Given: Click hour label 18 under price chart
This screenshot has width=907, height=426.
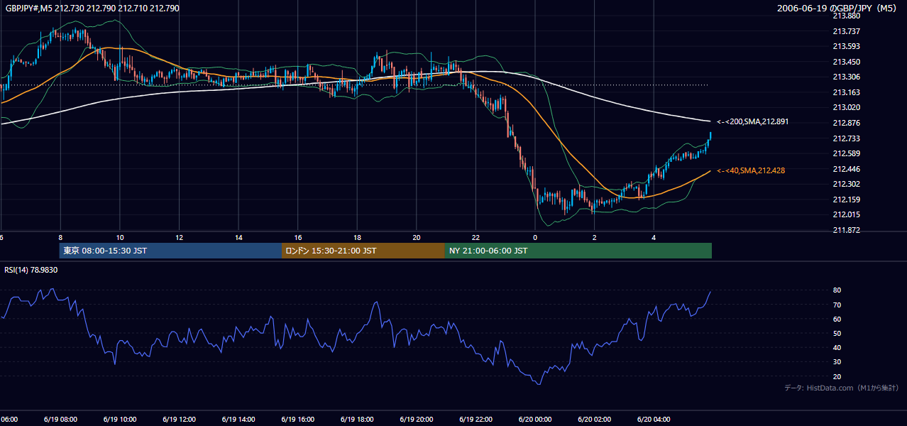Looking at the screenshot, I should point(358,238).
